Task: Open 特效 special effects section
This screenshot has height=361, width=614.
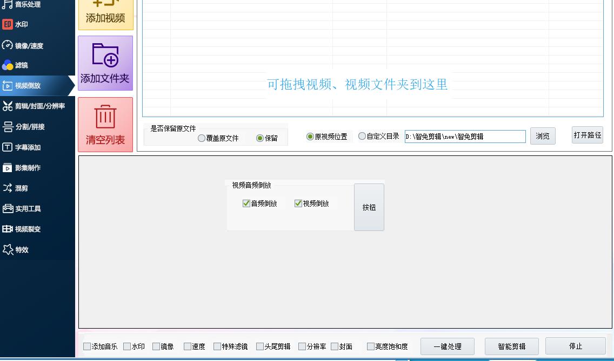Action: point(16,249)
